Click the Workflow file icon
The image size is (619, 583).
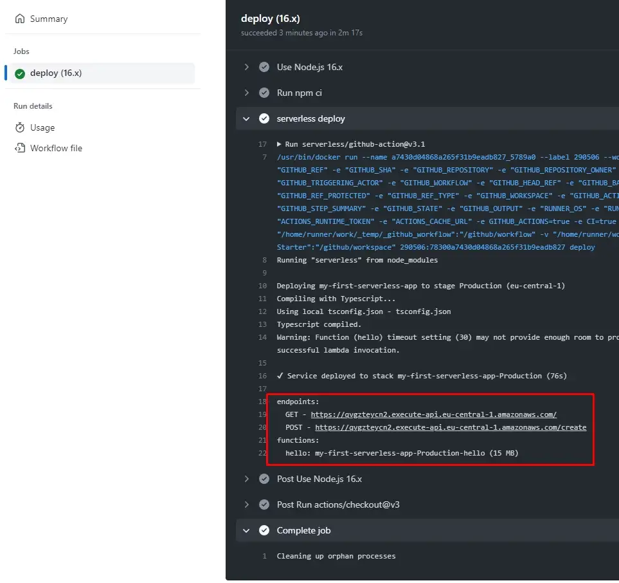20,148
